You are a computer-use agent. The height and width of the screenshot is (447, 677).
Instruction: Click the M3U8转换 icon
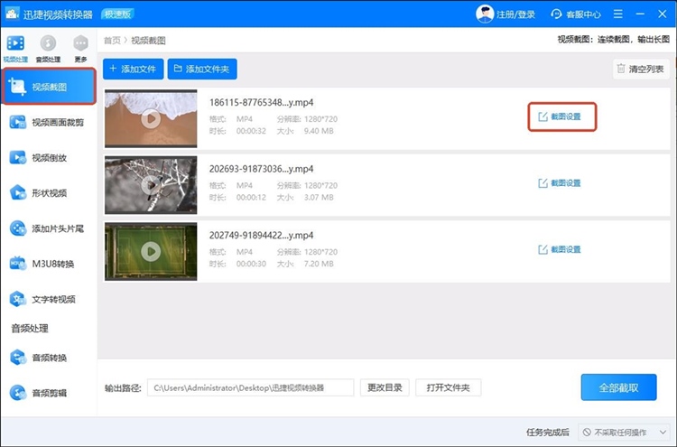click(18, 264)
